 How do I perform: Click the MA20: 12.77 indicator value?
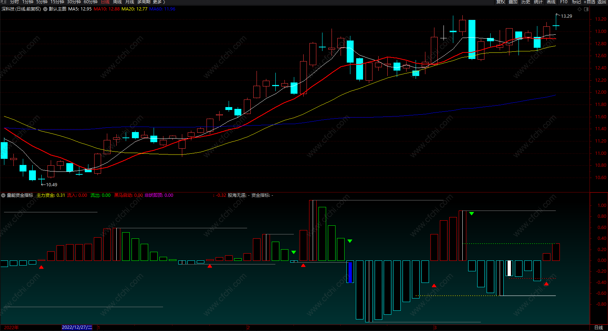pos(134,9)
